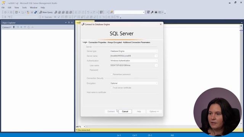Switch to Additional Connection Parameters tab
Image resolution: width=244 pixels, height=137 pixels.
pyautogui.click(x=136, y=42)
